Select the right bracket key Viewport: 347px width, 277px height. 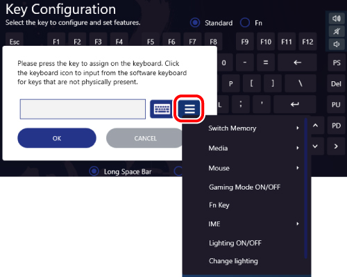[273, 83]
